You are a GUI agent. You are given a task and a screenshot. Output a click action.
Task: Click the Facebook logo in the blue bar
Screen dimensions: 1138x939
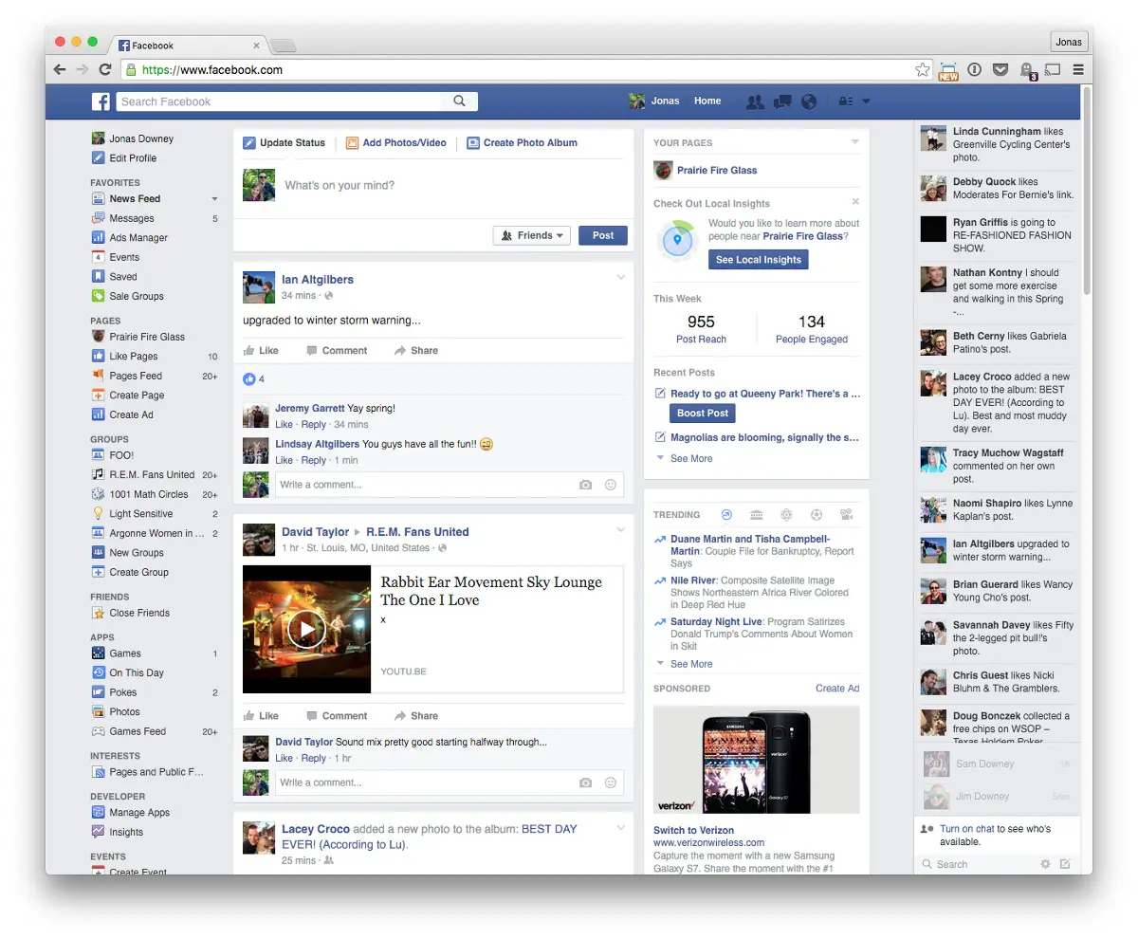(101, 101)
